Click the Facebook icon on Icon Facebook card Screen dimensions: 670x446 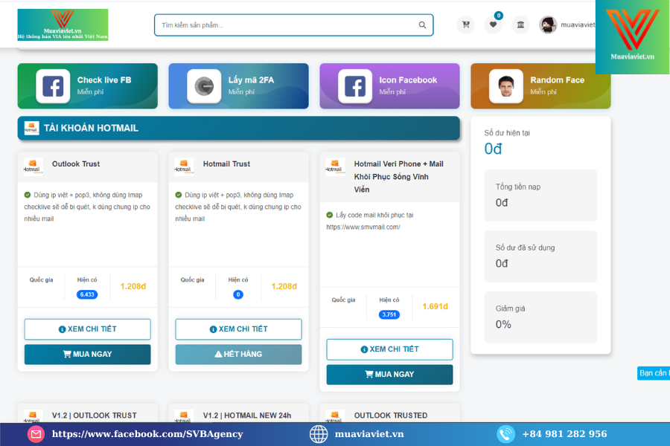coord(355,86)
